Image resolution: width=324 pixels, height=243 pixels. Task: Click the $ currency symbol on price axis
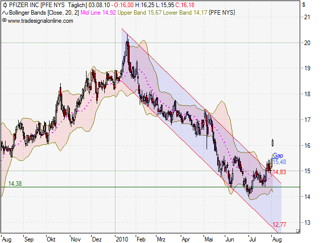pos(304,5)
